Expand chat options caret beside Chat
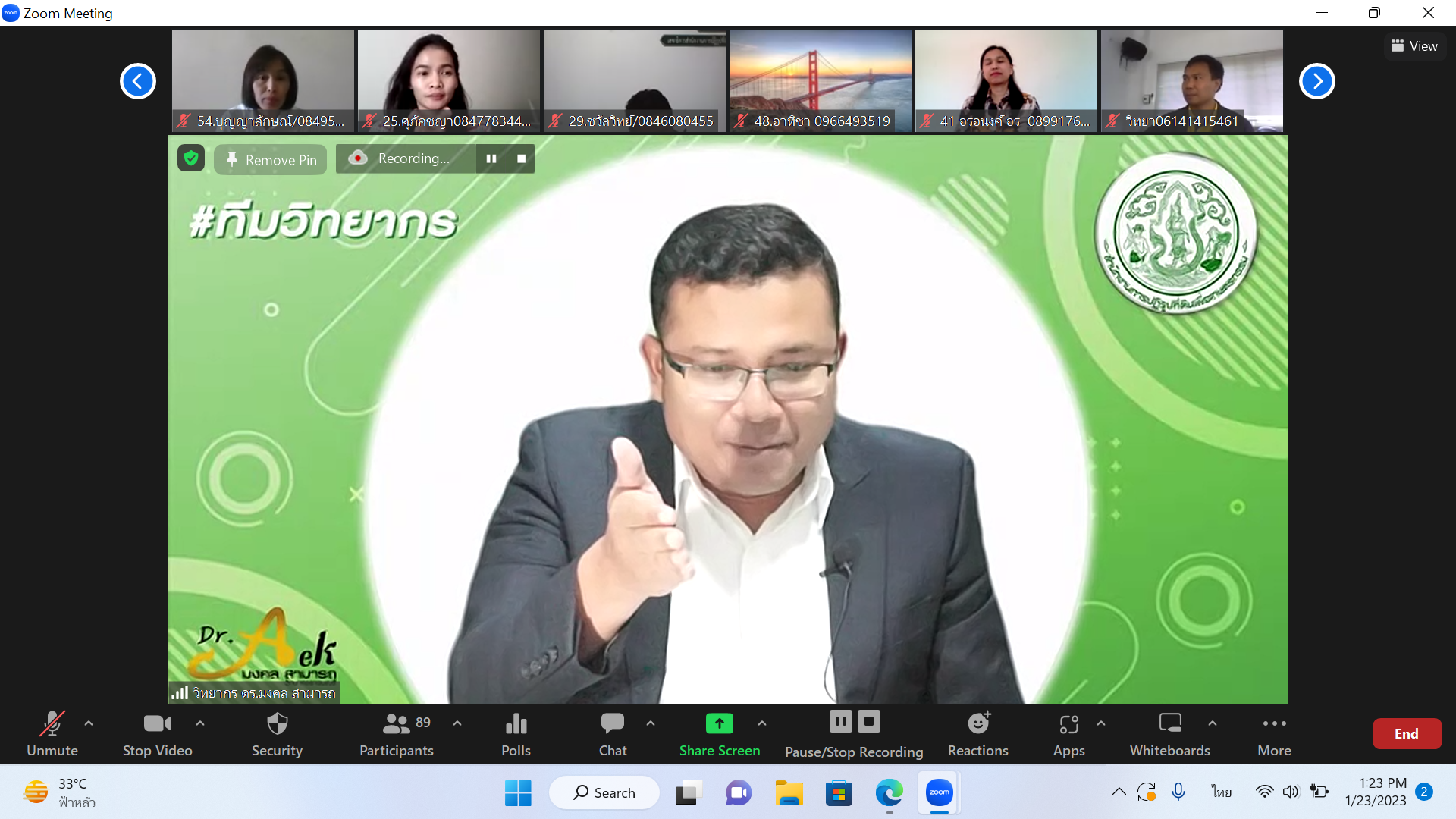 (x=651, y=723)
